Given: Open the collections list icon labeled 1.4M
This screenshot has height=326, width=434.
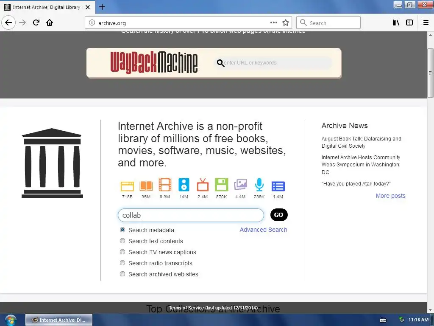Looking at the screenshot, I should click(278, 186).
